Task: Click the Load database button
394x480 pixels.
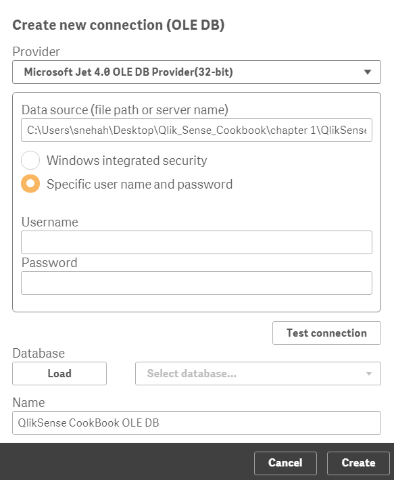Action: [59, 373]
